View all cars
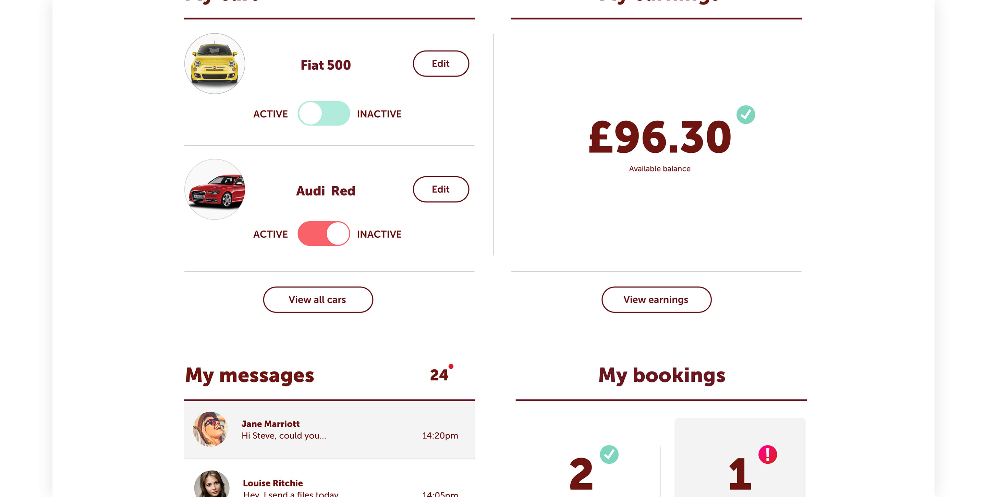Screen dimensions: 987x497 coord(318,299)
